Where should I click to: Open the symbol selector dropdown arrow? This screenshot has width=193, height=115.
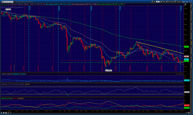[14, 2]
